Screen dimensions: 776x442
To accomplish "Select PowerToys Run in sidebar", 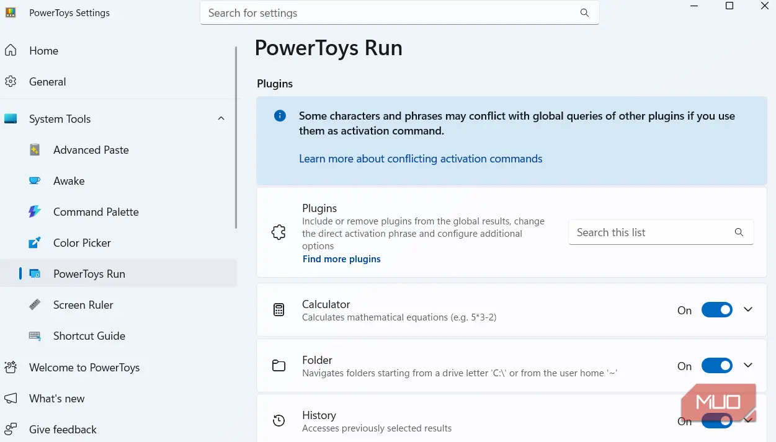I will pyautogui.click(x=118, y=274).
